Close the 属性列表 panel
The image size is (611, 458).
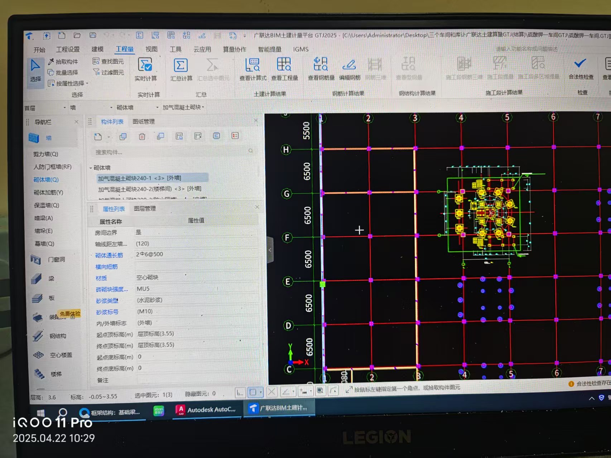click(x=257, y=207)
